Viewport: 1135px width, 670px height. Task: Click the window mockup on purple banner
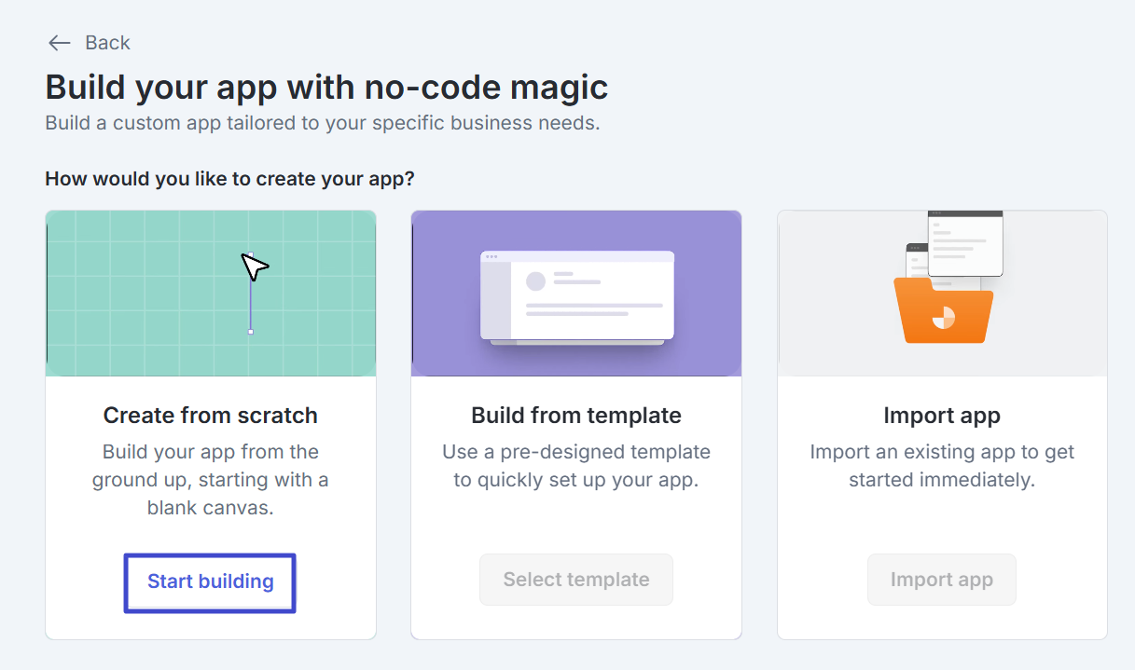(576, 296)
